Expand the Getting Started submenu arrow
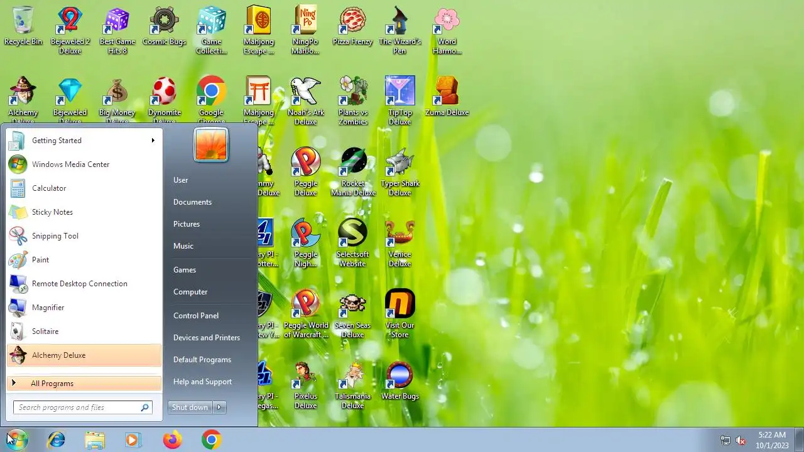Image resolution: width=804 pixels, height=452 pixels. (153, 141)
